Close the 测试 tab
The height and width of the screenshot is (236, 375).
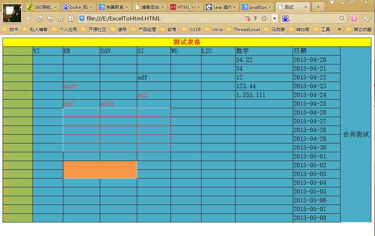tap(305, 7)
